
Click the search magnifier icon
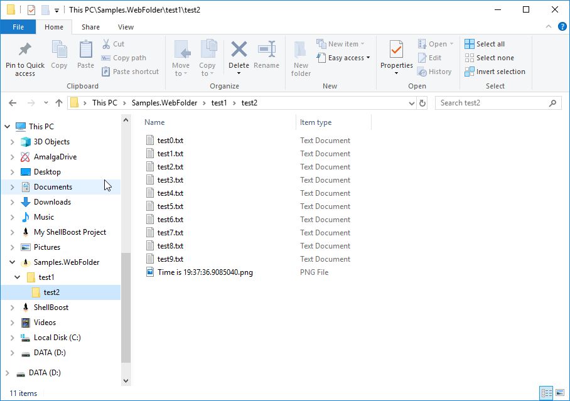tap(552, 104)
